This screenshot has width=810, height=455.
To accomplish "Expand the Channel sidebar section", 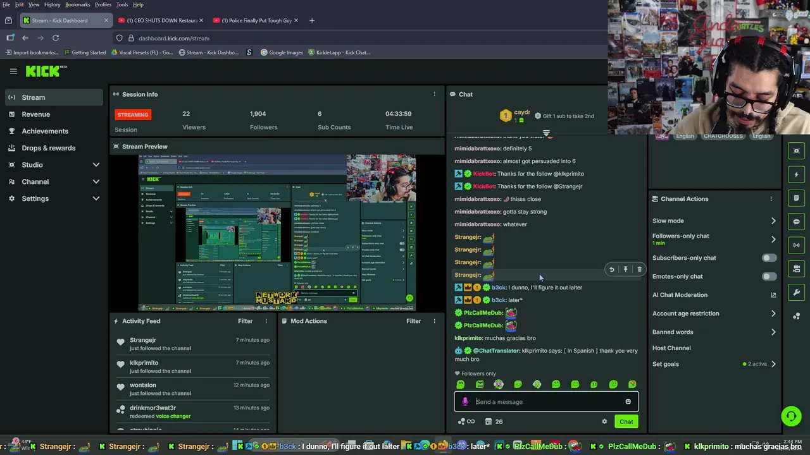I will (x=96, y=182).
